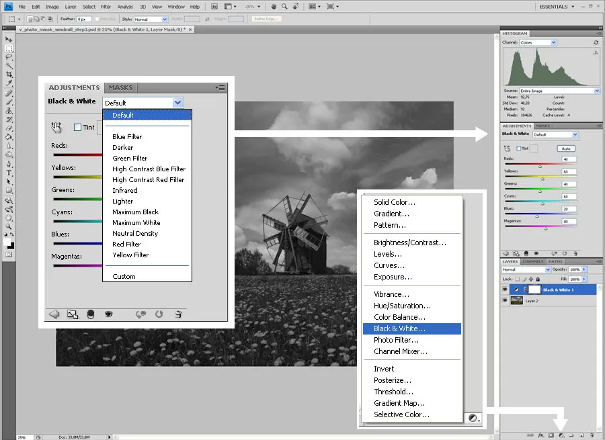Select the Brush tool in the toolbox

point(9,102)
